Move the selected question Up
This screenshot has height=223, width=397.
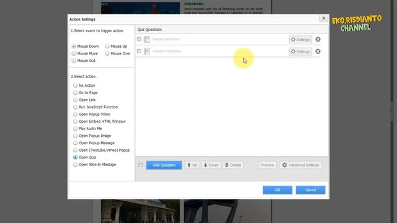192,165
